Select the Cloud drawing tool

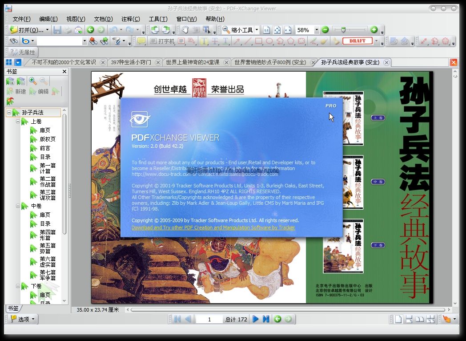pos(301,41)
